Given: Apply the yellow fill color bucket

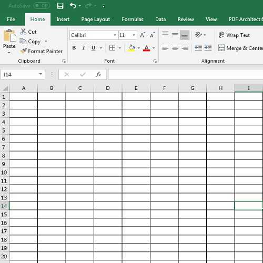Looking at the screenshot, I should (131, 48).
